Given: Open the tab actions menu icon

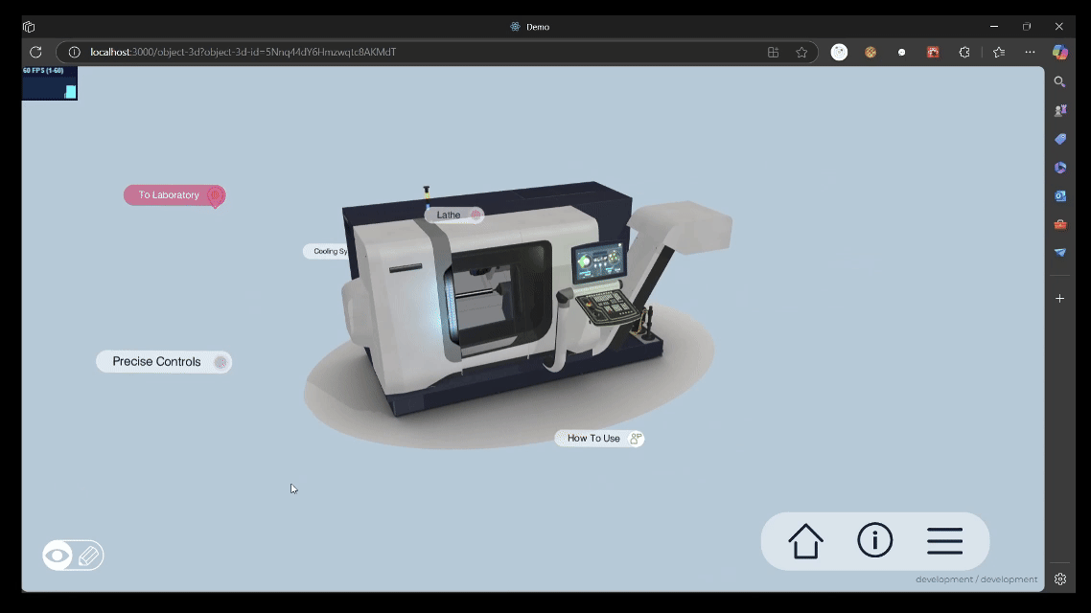Looking at the screenshot, I should point(29,27).
